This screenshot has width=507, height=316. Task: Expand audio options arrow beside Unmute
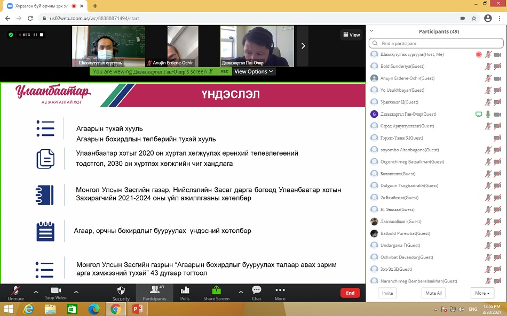pyautogui.click(x=36, y=291)
